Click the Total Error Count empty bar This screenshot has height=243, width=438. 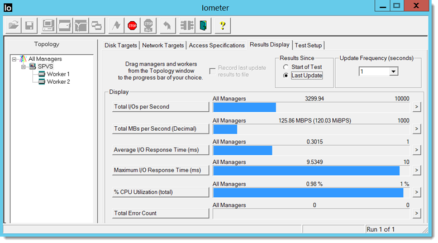311,213
